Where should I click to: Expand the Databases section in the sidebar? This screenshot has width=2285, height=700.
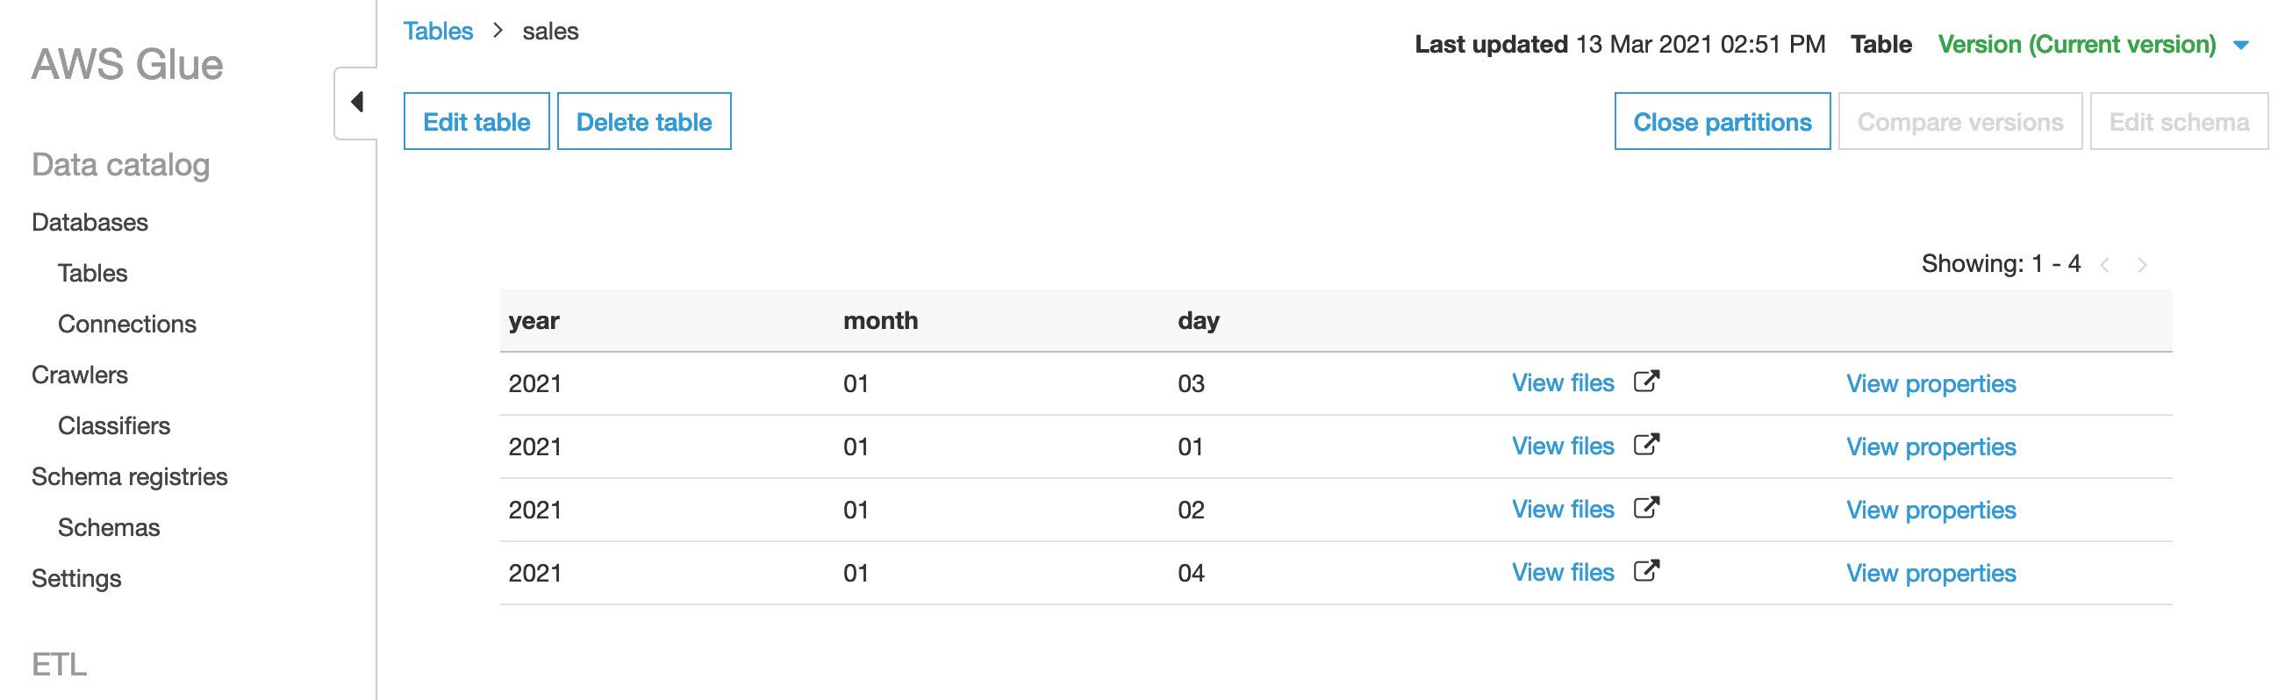coord(90,223)
